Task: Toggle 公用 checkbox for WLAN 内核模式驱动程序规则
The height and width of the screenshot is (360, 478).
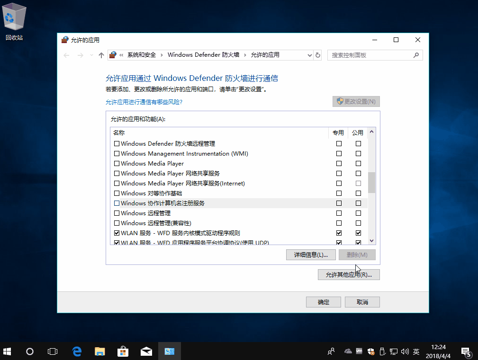Action: (358, 233)
